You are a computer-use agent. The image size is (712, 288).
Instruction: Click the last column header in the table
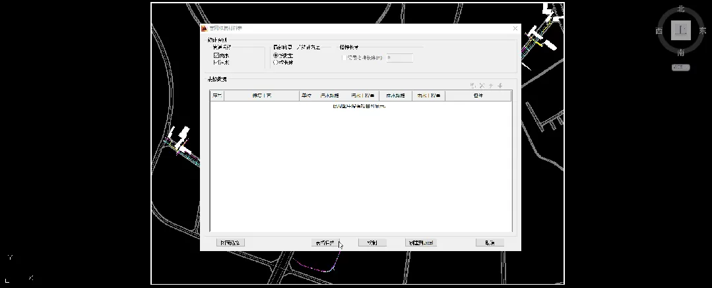coord(478,96)
